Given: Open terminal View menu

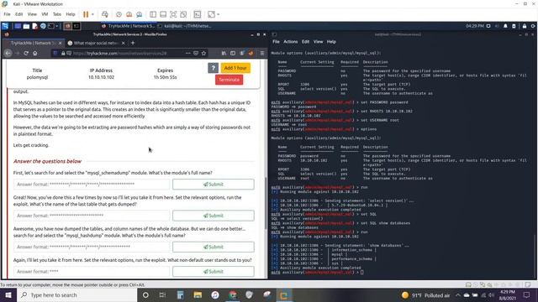Looking at the screenshot, I should click(x=318, y=42).
